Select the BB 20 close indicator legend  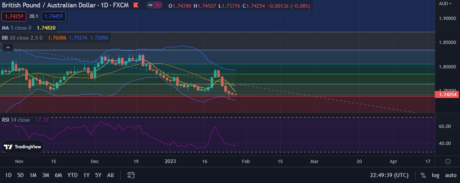tap(22, 38)
